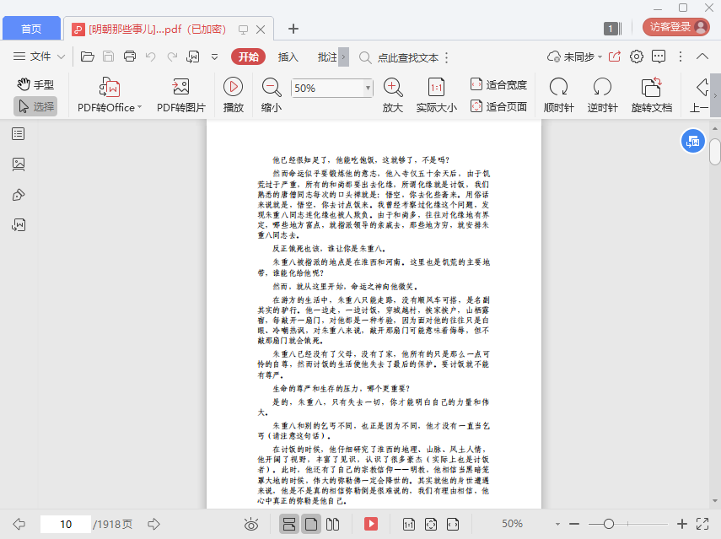721x539 pixels.
Task: Click the status bar fit page icon
Action: [431, 524]
